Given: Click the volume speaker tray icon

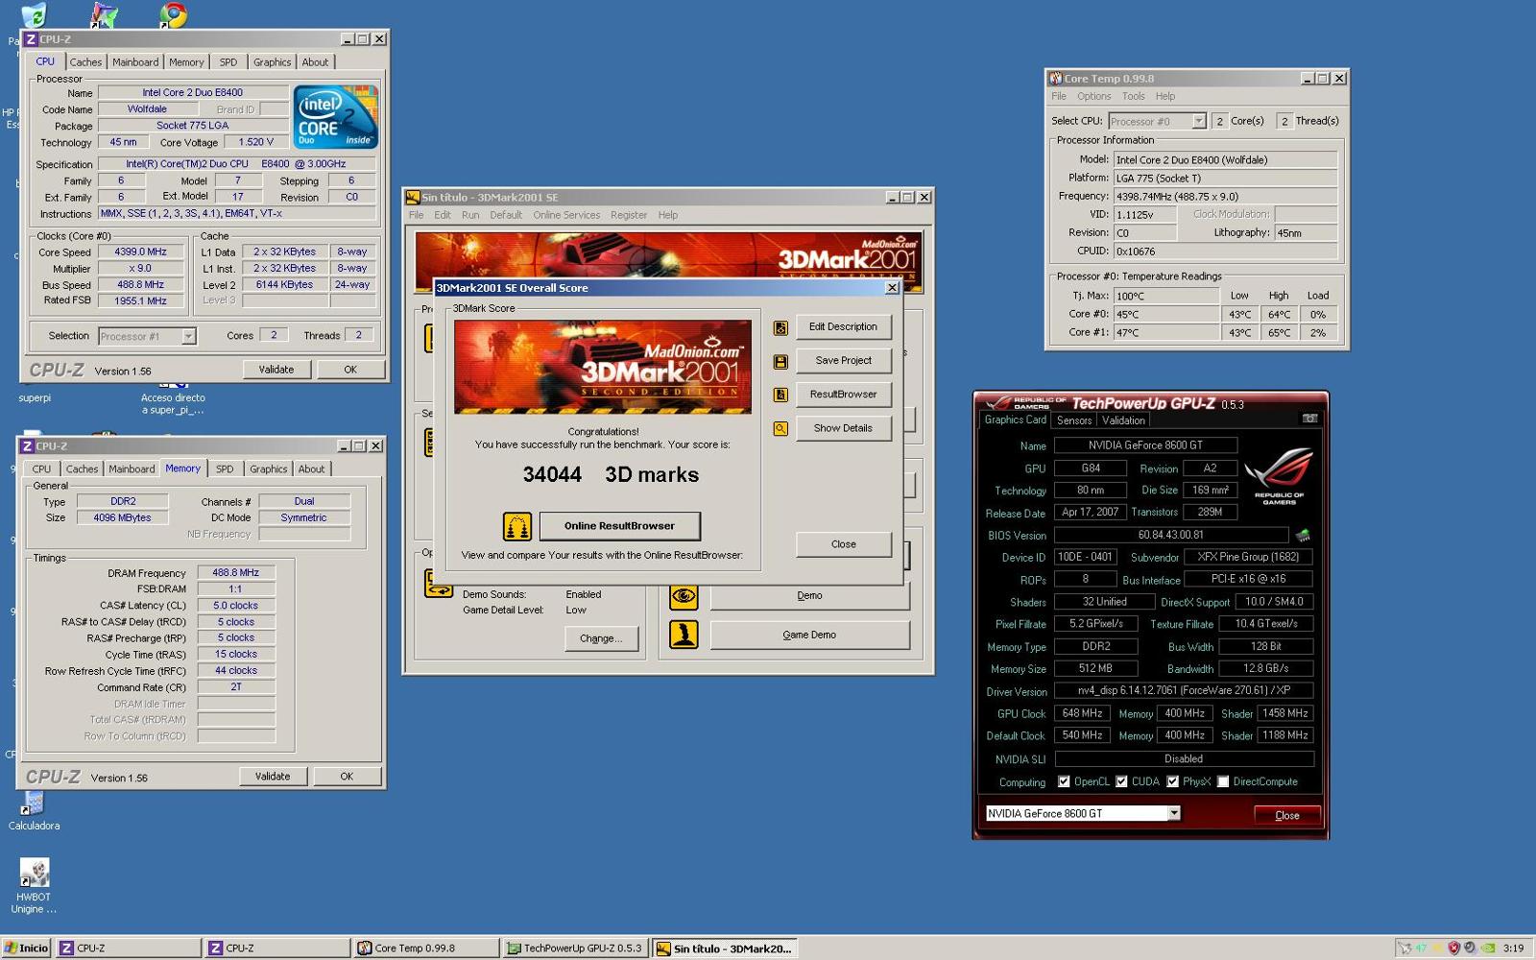Looking at the screenshot, I should pos(1470,948).
